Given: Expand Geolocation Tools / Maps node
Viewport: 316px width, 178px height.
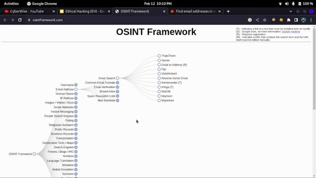Looking at the screenshot, I should tap(76, 143).
